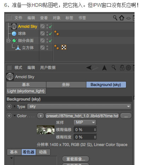Open the 模式 menu
Viewport: 154px width, 165px height.
18,67
